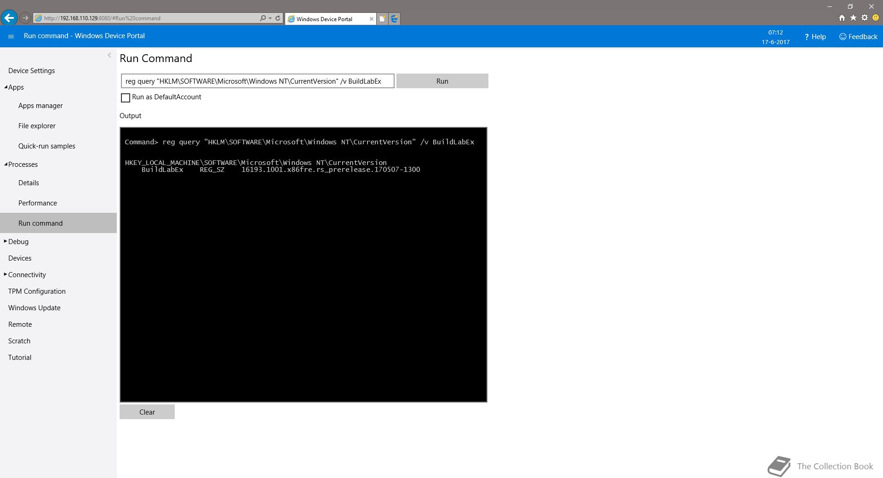Click the smiley feedback icon in browser
883x478 pixels.
click(x=876, y=18)
